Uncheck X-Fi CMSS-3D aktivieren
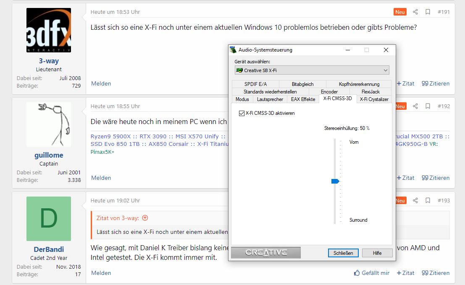 pos(242,113)
